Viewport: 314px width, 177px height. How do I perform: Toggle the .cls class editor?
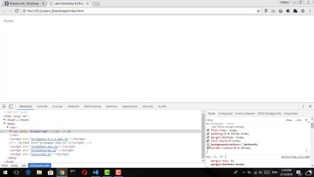(298, 120)
